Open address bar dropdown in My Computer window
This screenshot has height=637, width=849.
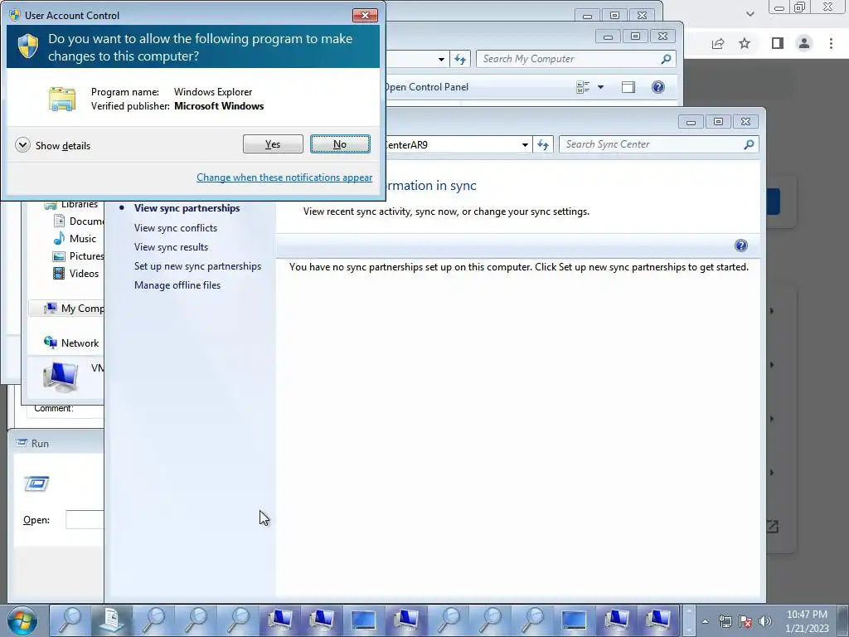pyautogui.click(x=441, y=59)
